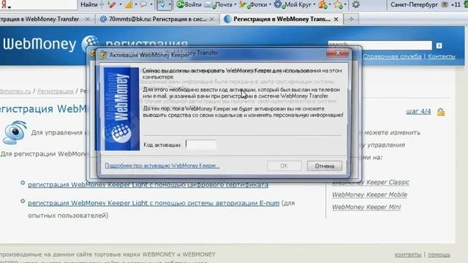468x263 pixels.
Task: Click the WebMoney site search field
Action: coord(380,45)
